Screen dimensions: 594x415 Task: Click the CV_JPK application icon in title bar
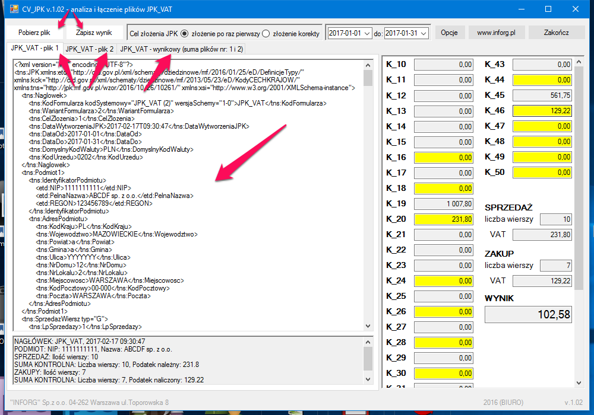click(x=14, y=9)
